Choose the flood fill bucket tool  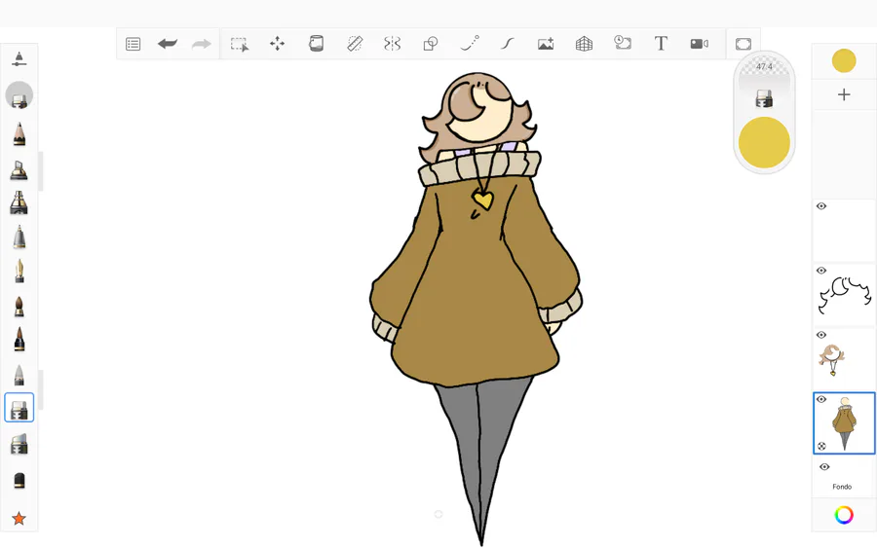316,44
